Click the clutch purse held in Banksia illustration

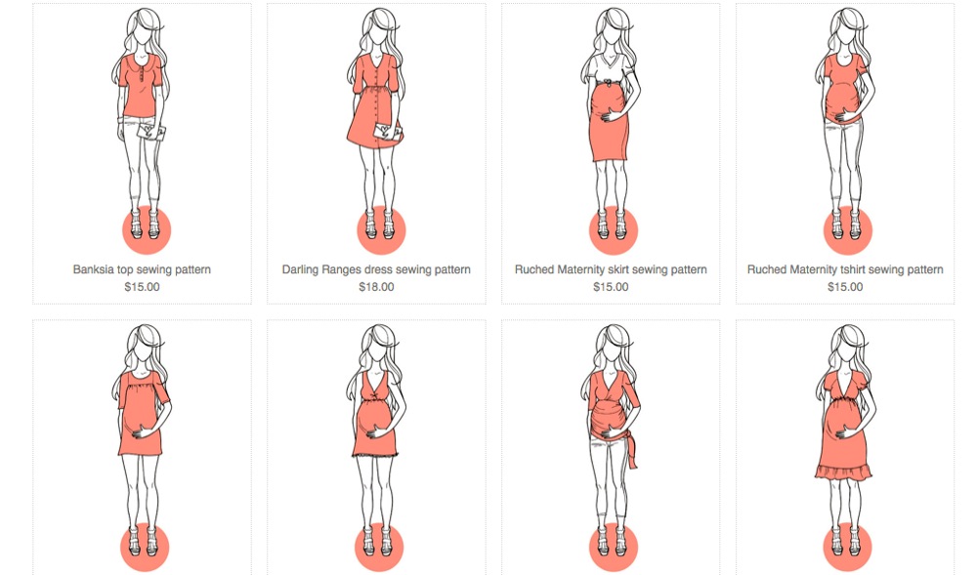152,132
